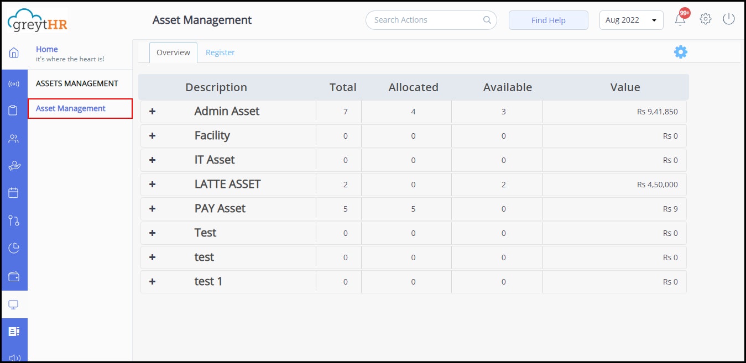
Task: Open the Aug 2022 month selector
Action: point(631,19)
